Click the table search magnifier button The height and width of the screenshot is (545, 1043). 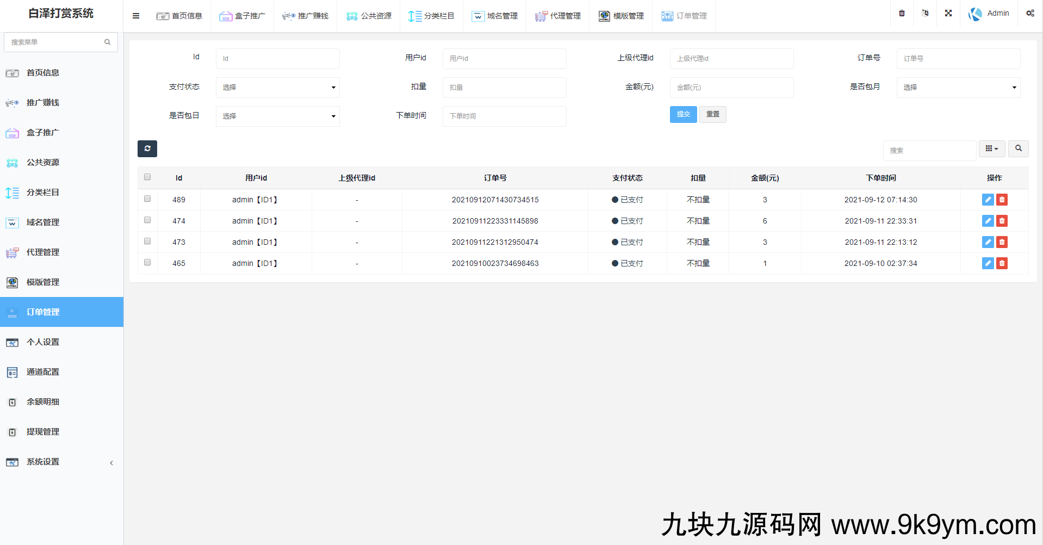[1018, 148]
